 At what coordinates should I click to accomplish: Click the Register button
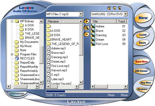pos(143,89)
